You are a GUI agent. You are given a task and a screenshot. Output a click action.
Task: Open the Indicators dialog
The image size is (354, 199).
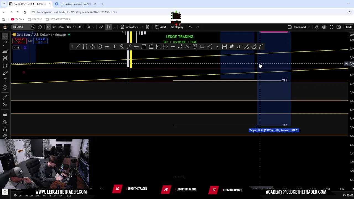[x=129, y=27]
